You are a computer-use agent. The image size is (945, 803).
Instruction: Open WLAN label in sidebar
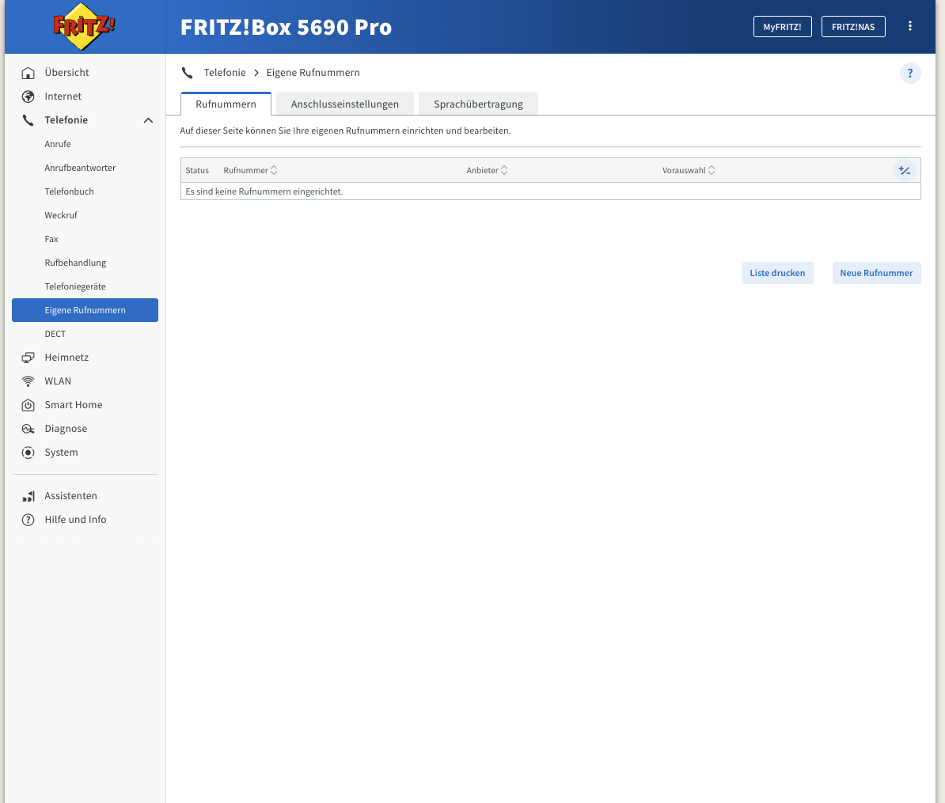click(58, 381)
